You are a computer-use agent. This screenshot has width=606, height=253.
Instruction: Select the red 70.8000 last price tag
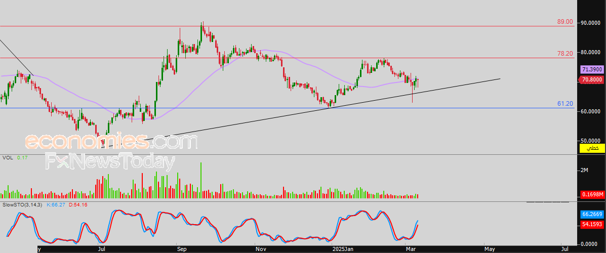click(591, 80)
